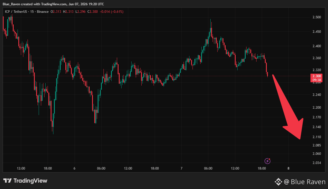Click the 2.140 price axis label
328x189 pixels.
click(x=317, y=127)
